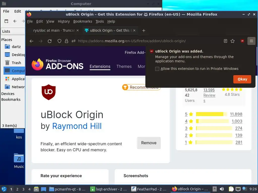The image size is (258, 193).
Task: Switch to virtual desktop 2
Action: pyautogui.click(x=17, y=189)
